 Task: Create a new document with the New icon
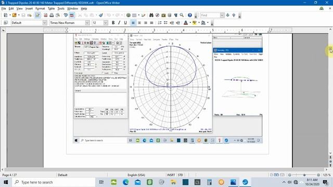coord(6,15)
